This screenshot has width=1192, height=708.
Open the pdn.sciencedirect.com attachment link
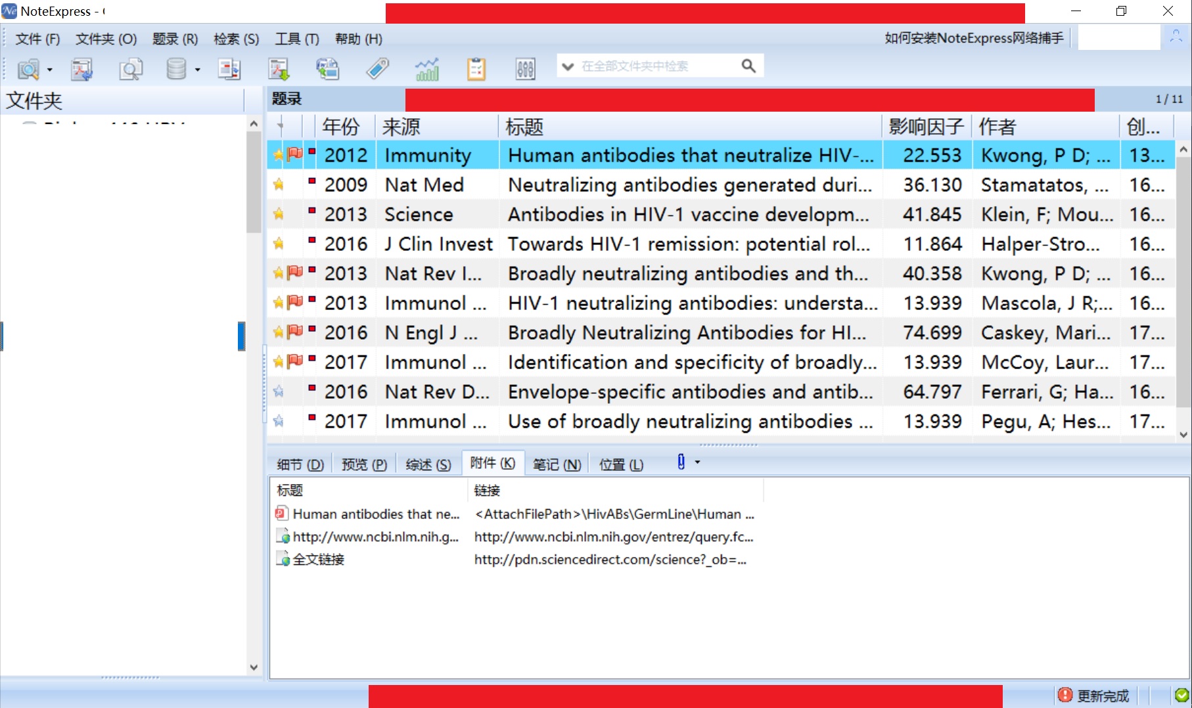[x=610, y=560]
